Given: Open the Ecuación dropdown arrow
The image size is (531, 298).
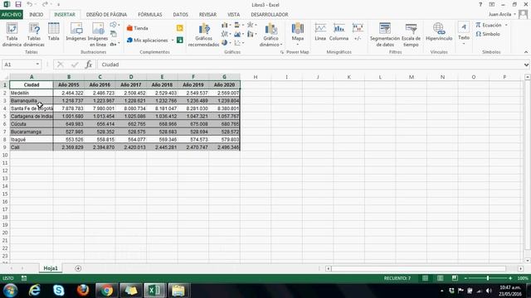Looking at the screenshot, I should click(x=506, y=26).
